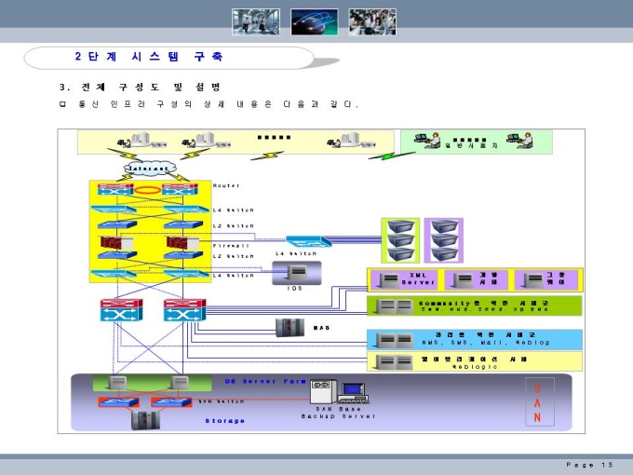Open the students crowd thumbnail in header
Viewport: 633px width, 475px height.
[372, 21]
